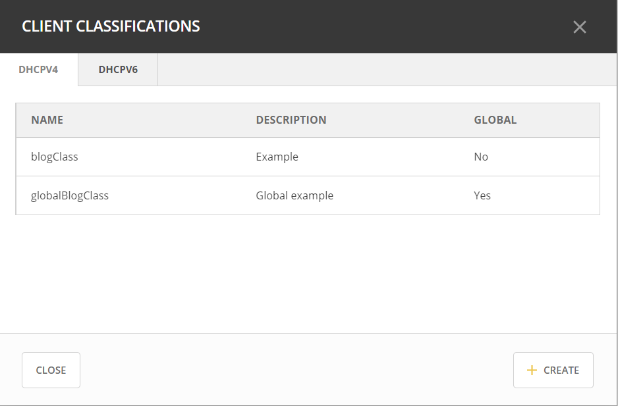Click the 'CLIENT CLASSIFICATIONS' dialog title
The image size is (618, 406).
point(111,27)
